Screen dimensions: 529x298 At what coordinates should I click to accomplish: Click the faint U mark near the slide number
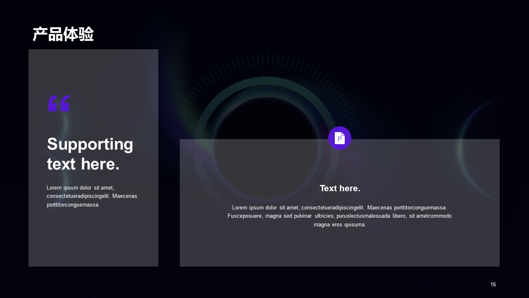429,281
